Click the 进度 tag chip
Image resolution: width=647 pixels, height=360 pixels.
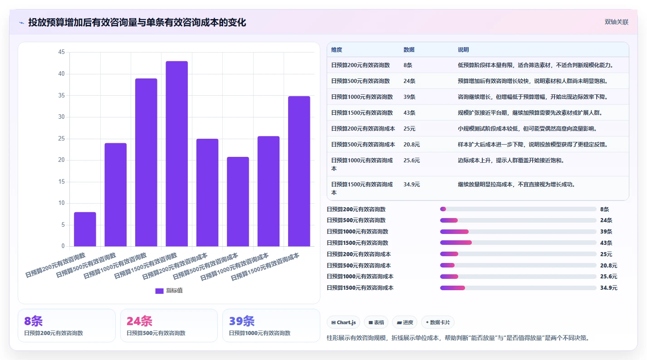click(x=405, y=322)
